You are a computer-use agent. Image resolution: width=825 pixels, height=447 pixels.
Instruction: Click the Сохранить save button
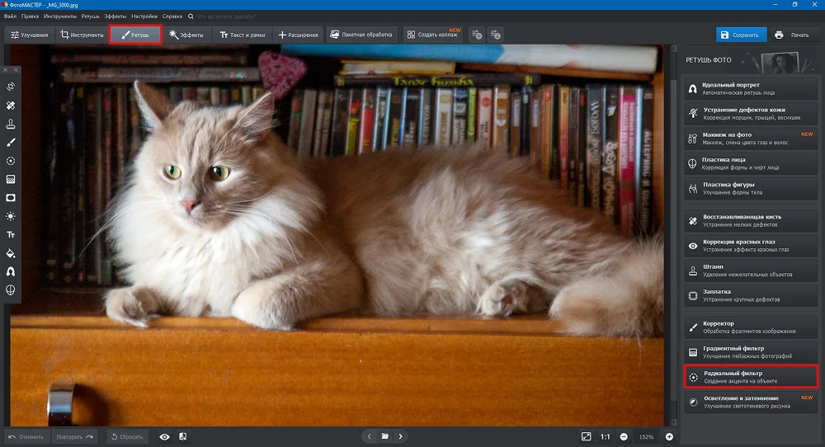[741, 35]
